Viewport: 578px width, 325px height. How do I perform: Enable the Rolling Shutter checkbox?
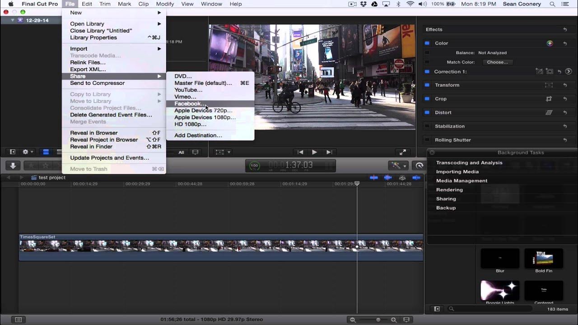click(427, 140)
